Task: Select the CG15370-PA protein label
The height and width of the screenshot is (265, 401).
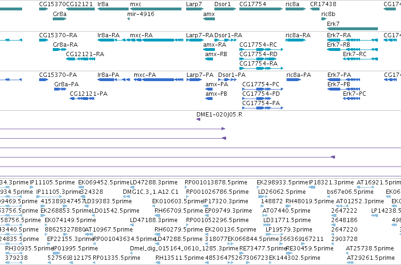Action: coord(58,75)
